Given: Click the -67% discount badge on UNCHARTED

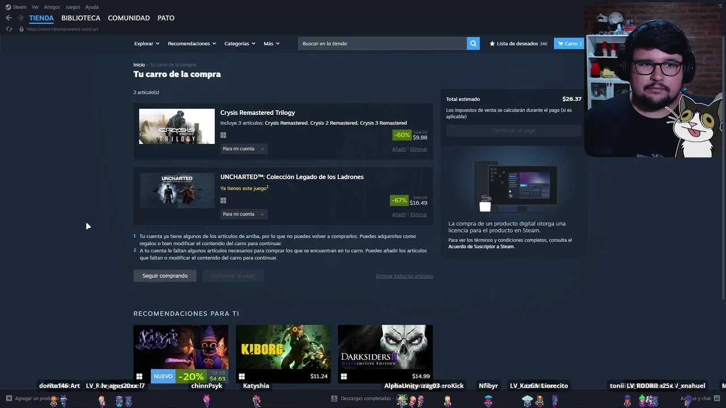Looking at the screenshot, I should [x=399, y=200].
